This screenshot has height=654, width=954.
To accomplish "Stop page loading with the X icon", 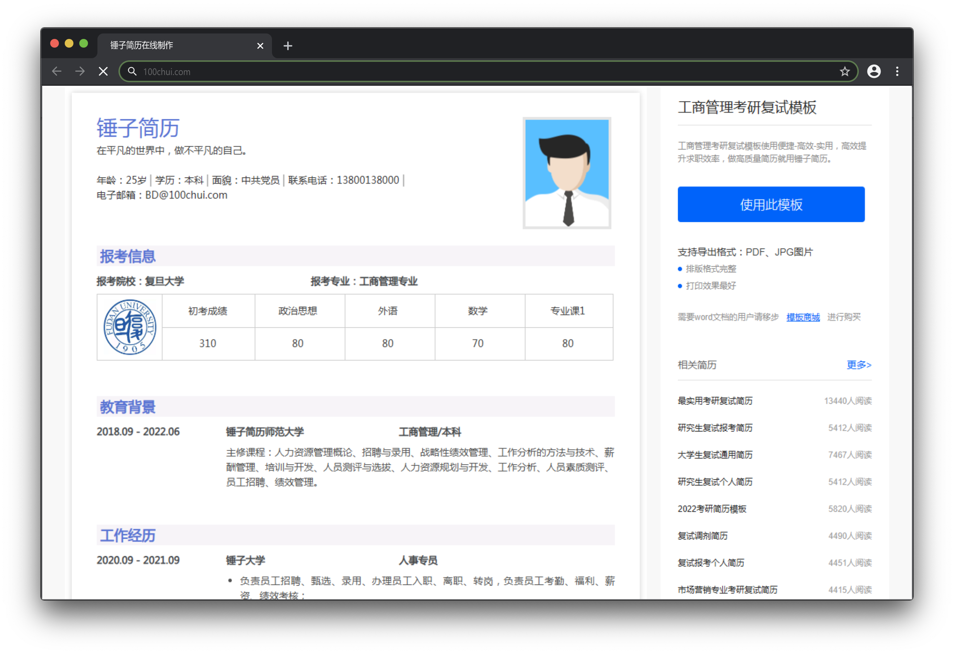I will 104,72.
